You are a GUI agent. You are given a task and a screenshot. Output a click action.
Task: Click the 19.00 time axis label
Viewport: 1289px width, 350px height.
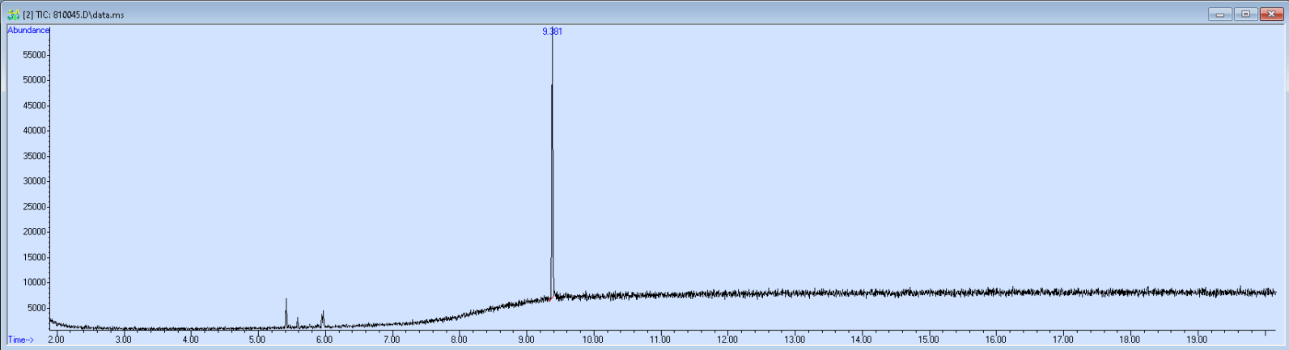1198,339
